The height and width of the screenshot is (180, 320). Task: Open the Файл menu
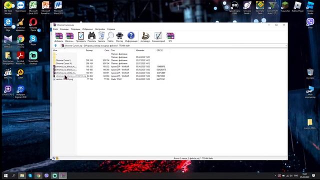pos(55,29)
